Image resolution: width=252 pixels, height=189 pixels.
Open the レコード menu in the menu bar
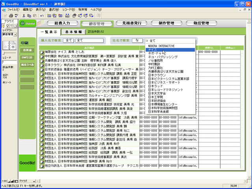click(68, 9)
